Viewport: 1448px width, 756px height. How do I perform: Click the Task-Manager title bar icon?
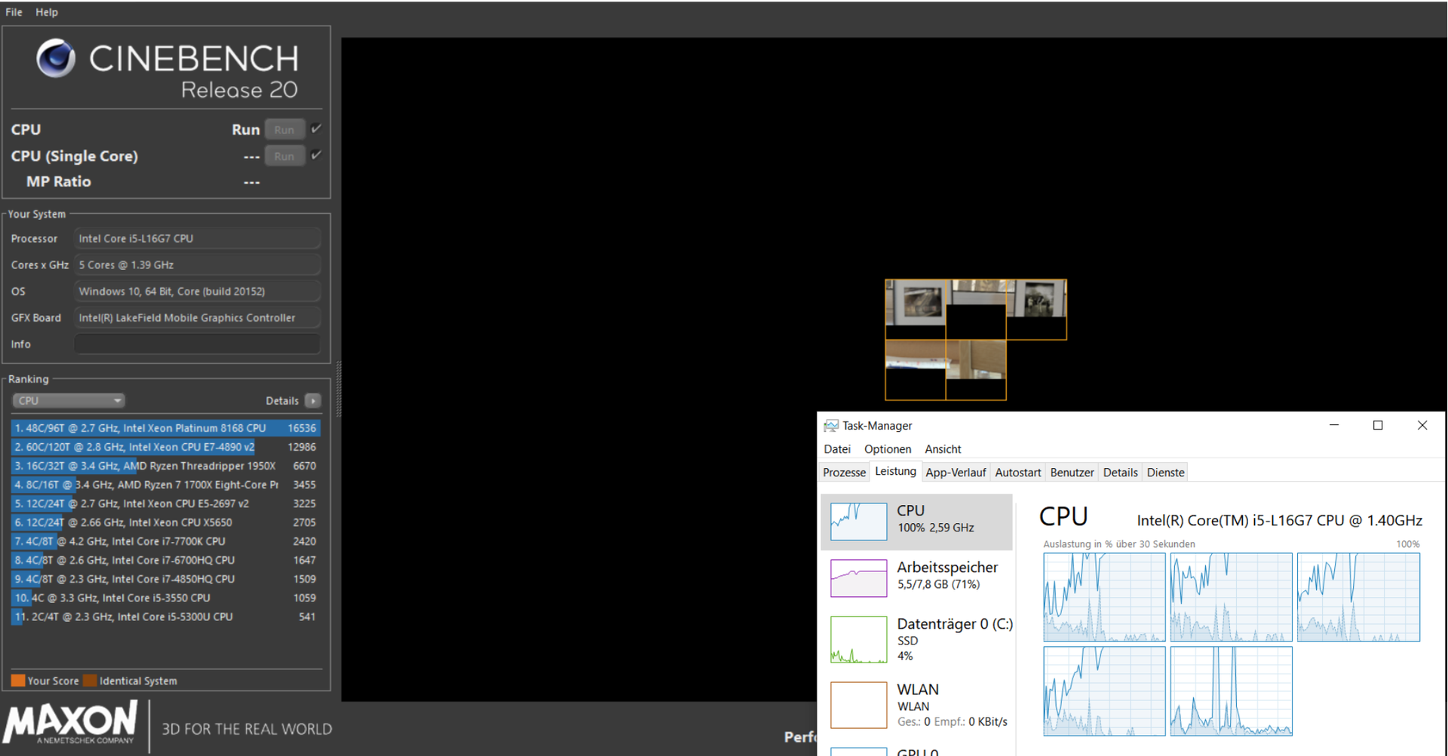(831, 426)
